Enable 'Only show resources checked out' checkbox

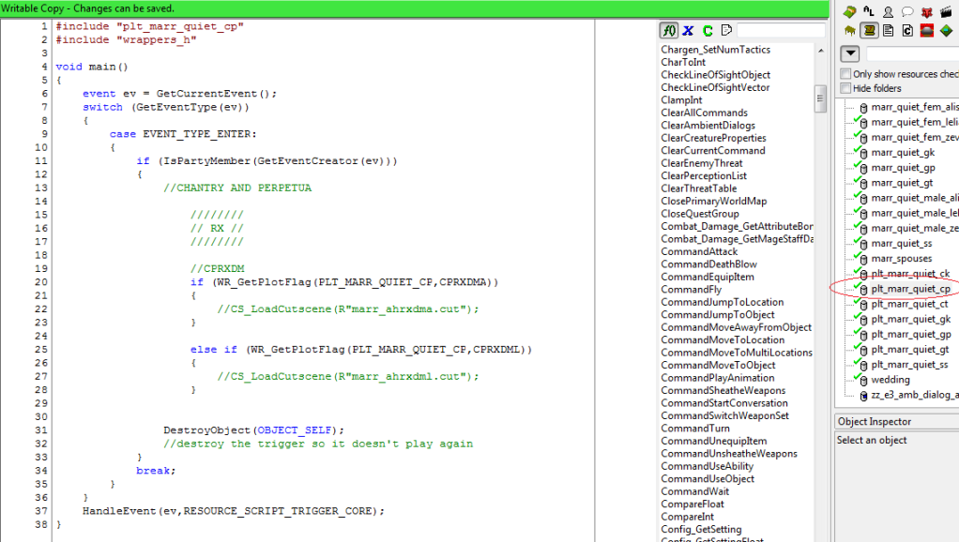[846, 74]
